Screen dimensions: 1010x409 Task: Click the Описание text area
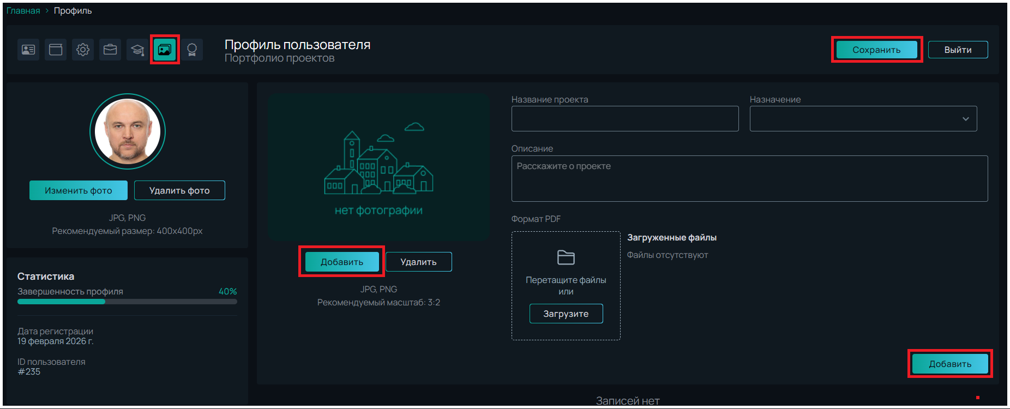coord(749,179)
